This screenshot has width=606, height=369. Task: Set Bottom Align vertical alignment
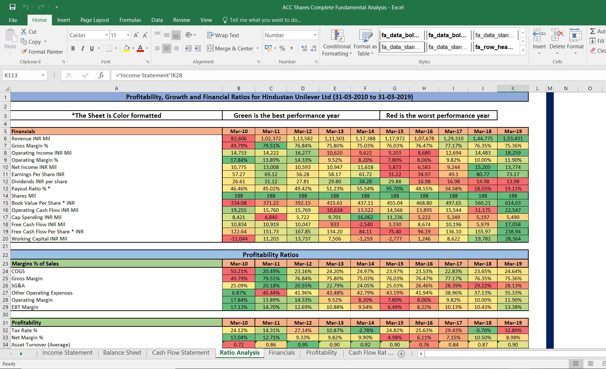[176, 35]
